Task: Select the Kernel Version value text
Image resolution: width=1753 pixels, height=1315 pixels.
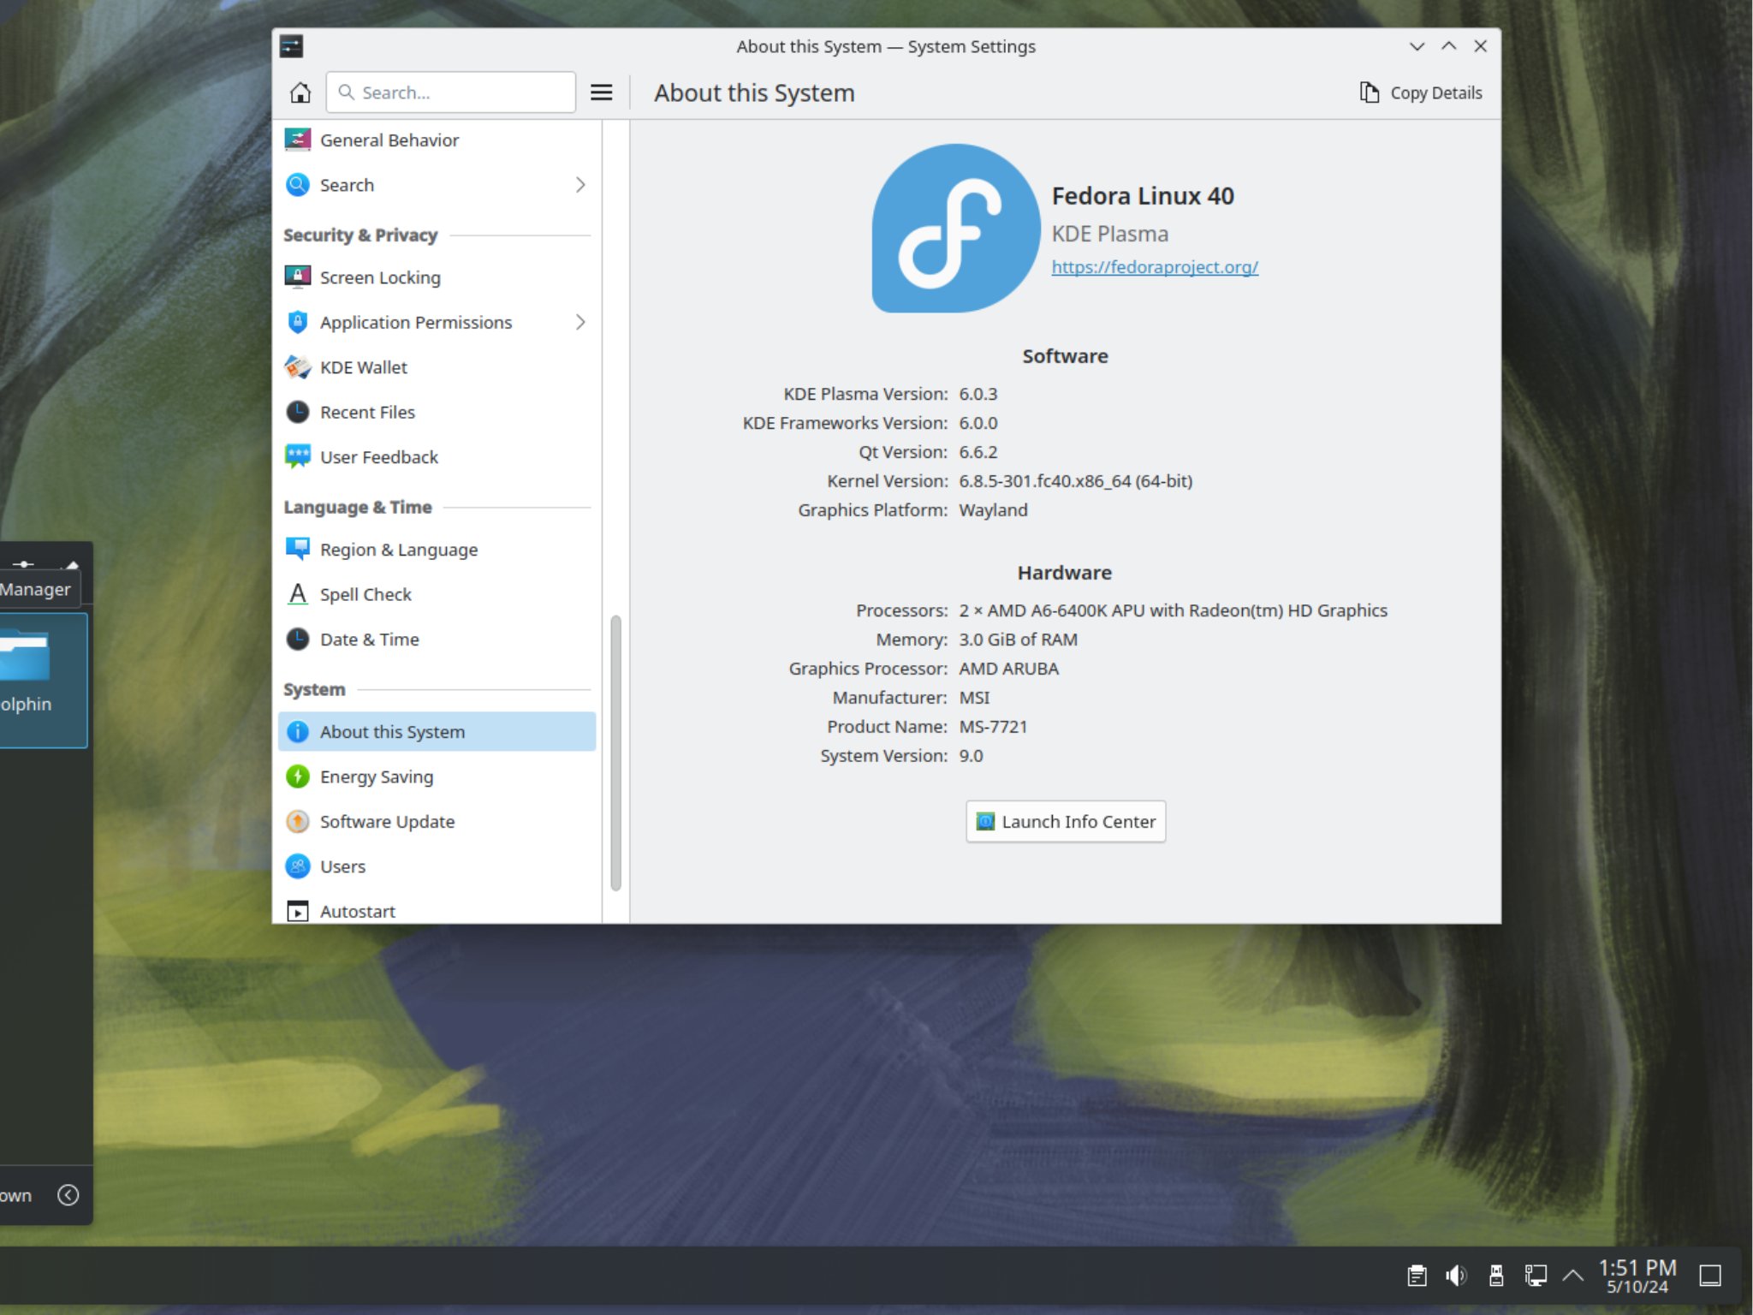Action: 1076,481
